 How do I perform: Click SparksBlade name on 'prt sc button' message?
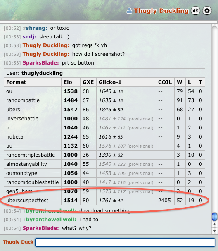41,63
